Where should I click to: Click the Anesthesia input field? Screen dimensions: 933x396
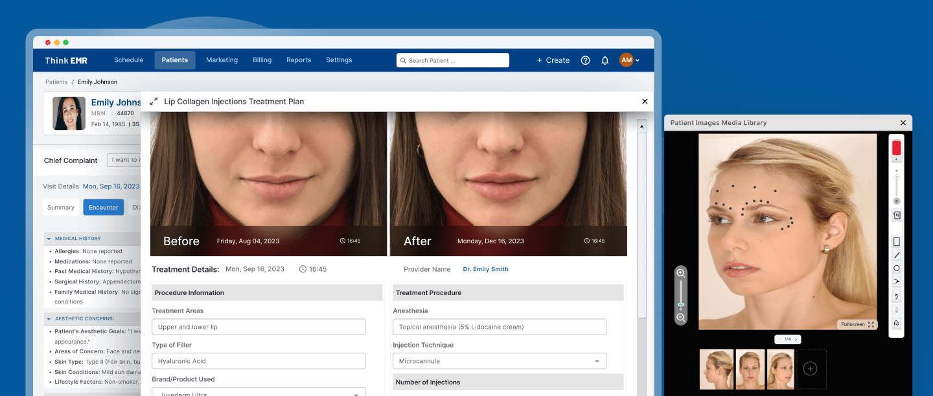point(500,327)
